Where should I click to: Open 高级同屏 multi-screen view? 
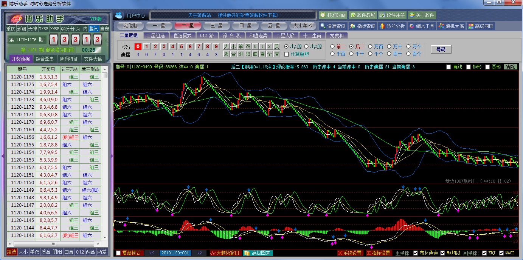481,26
